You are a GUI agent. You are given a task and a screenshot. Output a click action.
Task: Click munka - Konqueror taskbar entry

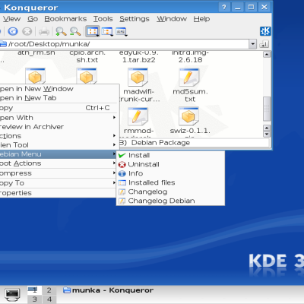click(x=108, y=290)
